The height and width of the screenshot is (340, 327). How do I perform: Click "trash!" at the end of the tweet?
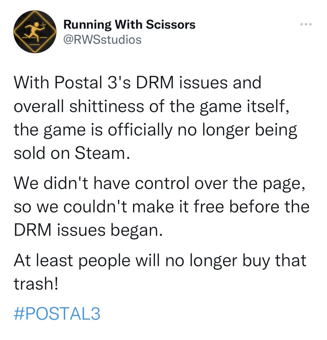click(x=36, y=284)
